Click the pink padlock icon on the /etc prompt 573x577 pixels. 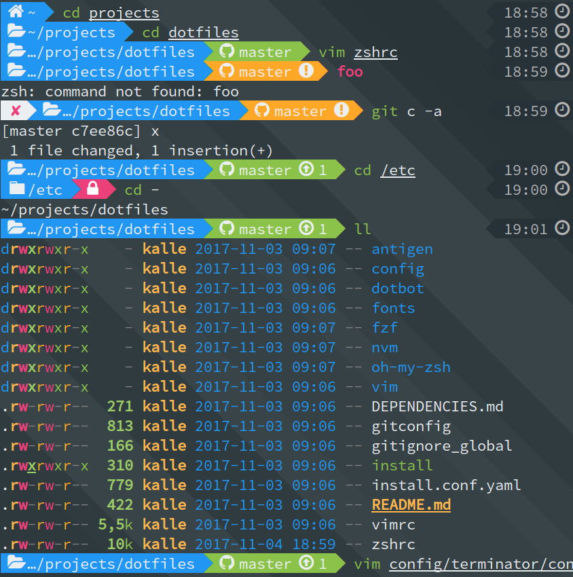tap(92, 189)
